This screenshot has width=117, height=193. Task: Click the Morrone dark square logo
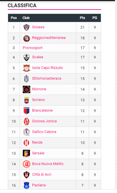(27, 89)
